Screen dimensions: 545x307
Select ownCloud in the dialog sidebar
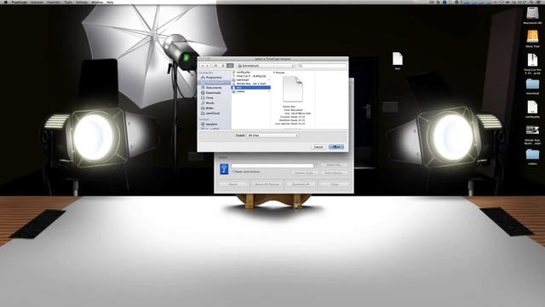tap(213, 113)
